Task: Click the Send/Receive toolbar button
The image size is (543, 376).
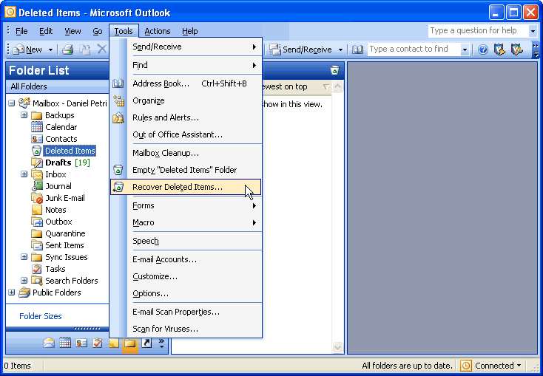Action: click(300, 49)
